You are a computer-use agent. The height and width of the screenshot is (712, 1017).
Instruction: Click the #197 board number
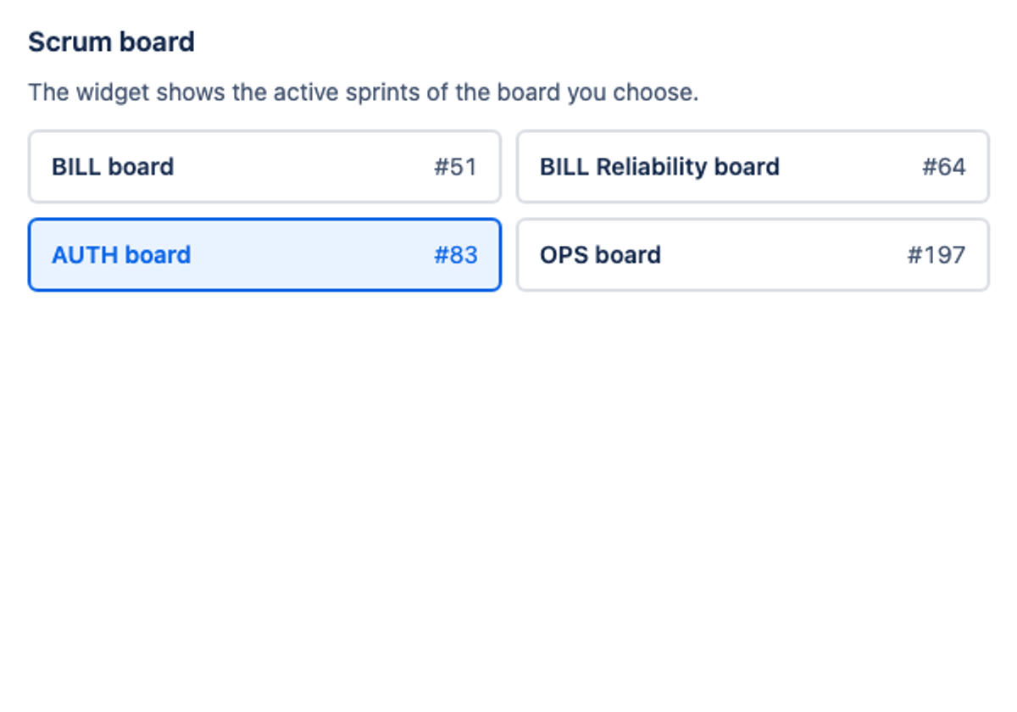(x=936, y=255)
